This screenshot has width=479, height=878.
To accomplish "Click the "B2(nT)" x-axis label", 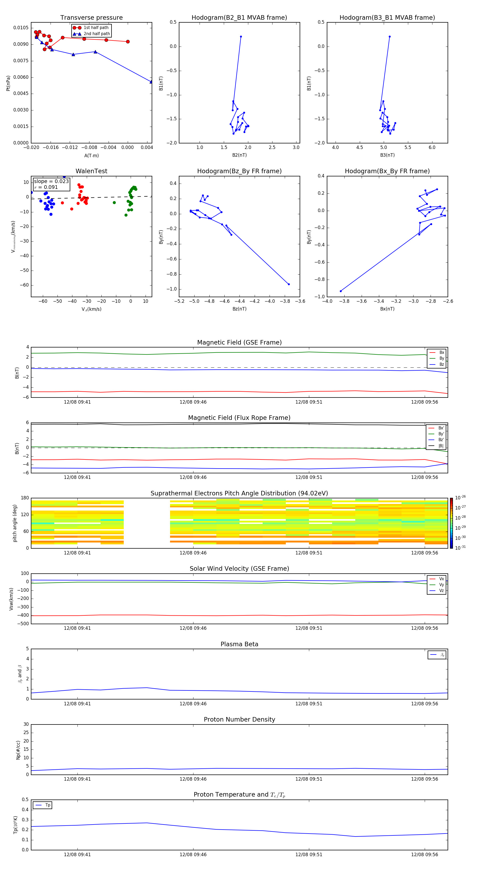I will pos(239,155).
